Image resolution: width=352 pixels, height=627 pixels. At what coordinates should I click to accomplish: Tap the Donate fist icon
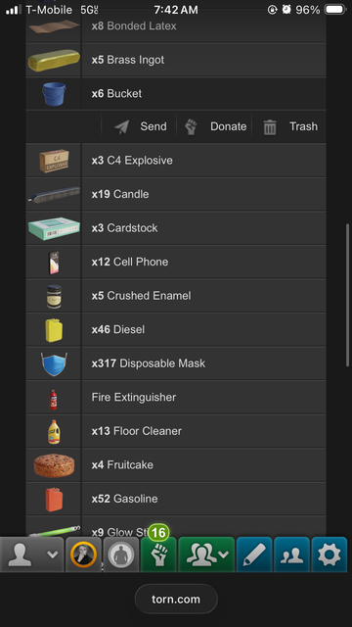coord(191,127)
